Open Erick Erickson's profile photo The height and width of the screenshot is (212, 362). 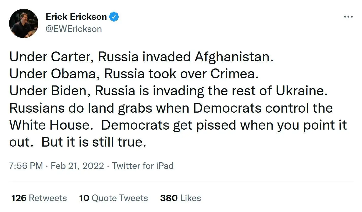24,23
